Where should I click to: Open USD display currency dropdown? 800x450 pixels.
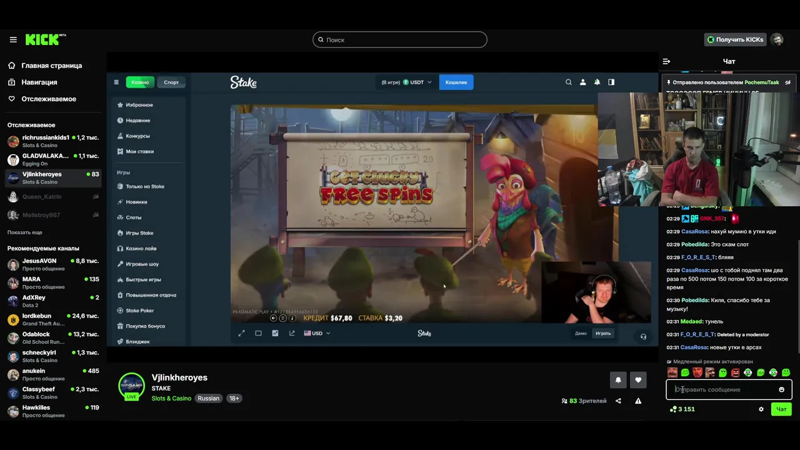[317, 333]
